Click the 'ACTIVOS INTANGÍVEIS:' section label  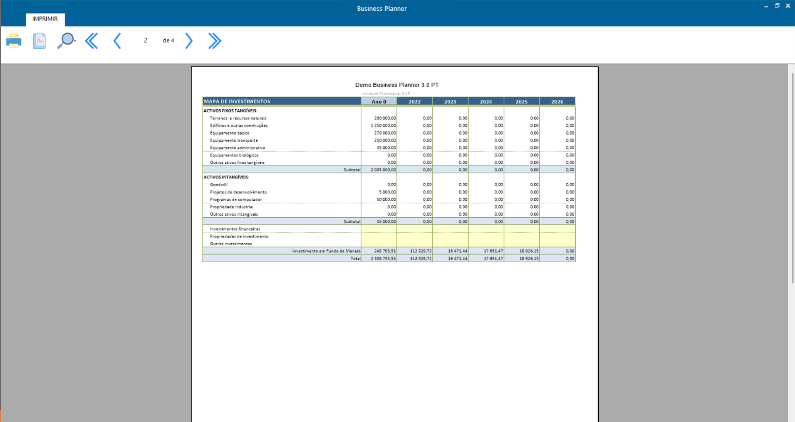point(226,177)
